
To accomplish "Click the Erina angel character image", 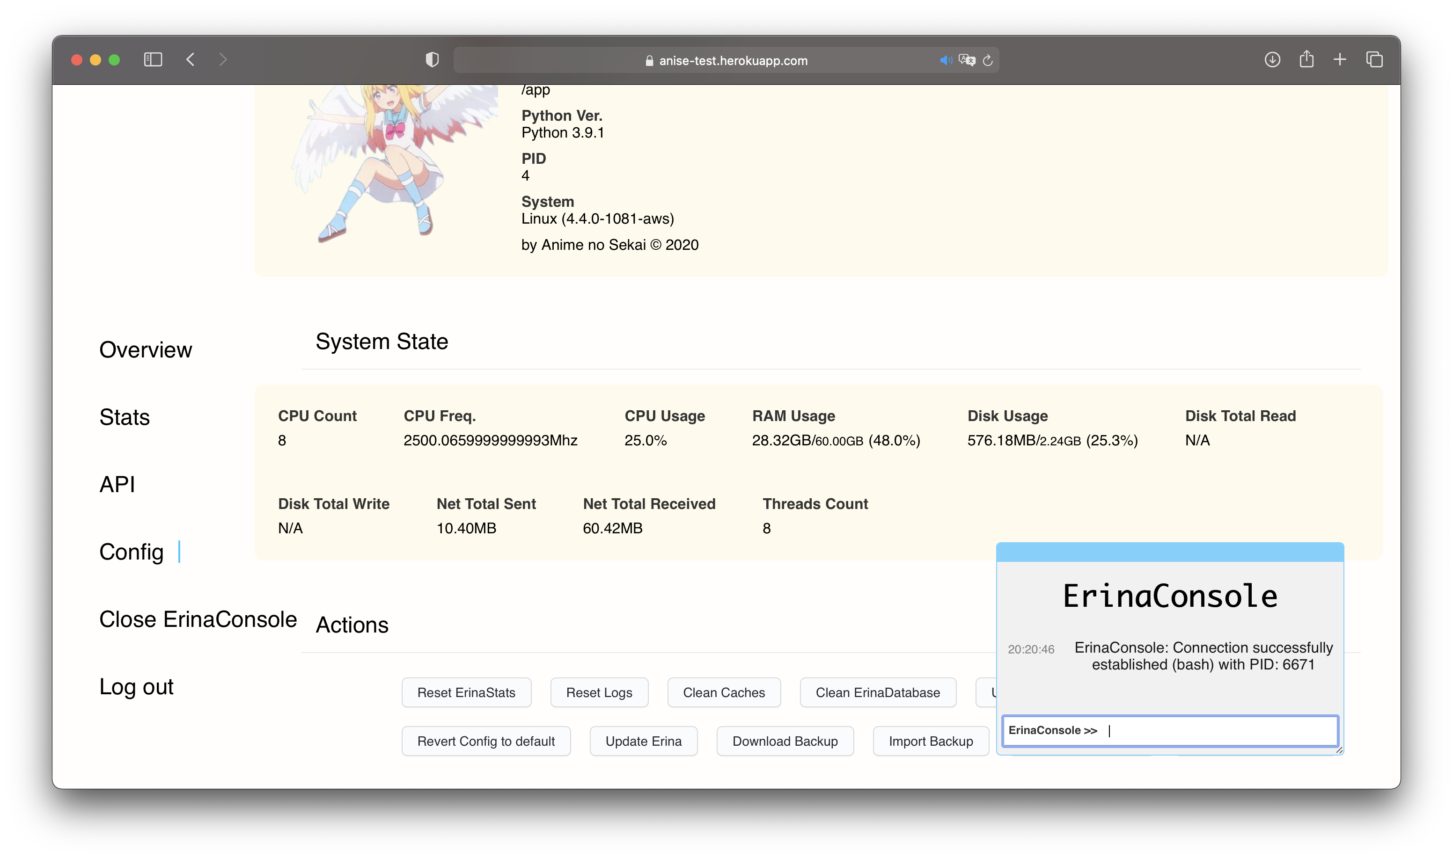I will [394, 163].
